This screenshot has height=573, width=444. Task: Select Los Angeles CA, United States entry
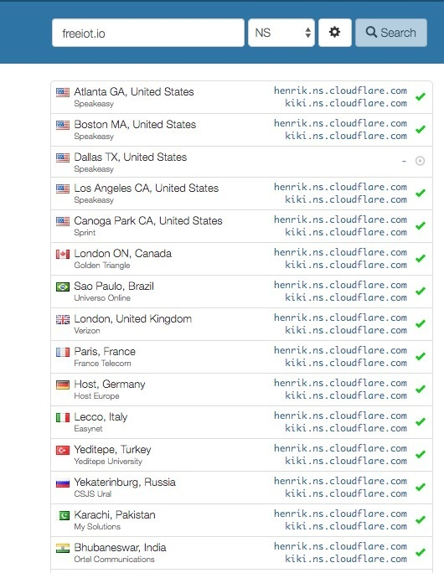pos(146,188)
